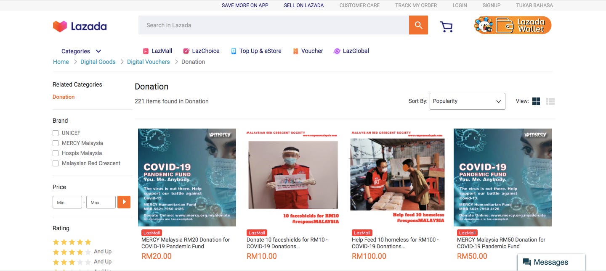Viewport: 606px width, 271px height.
Task: Click the RM10.00 price
Action: point(262,256)
